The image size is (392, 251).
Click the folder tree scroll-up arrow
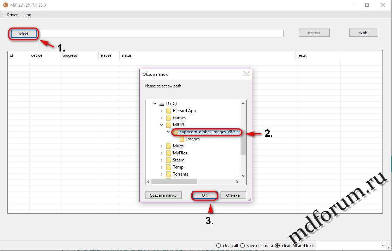243,103
